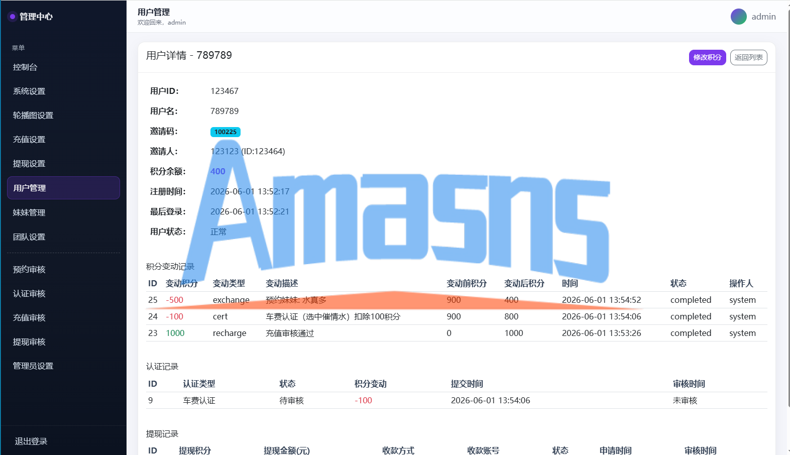Open the 预约审核 page
This screenshot has width=790, height=455.
[63, 270]
